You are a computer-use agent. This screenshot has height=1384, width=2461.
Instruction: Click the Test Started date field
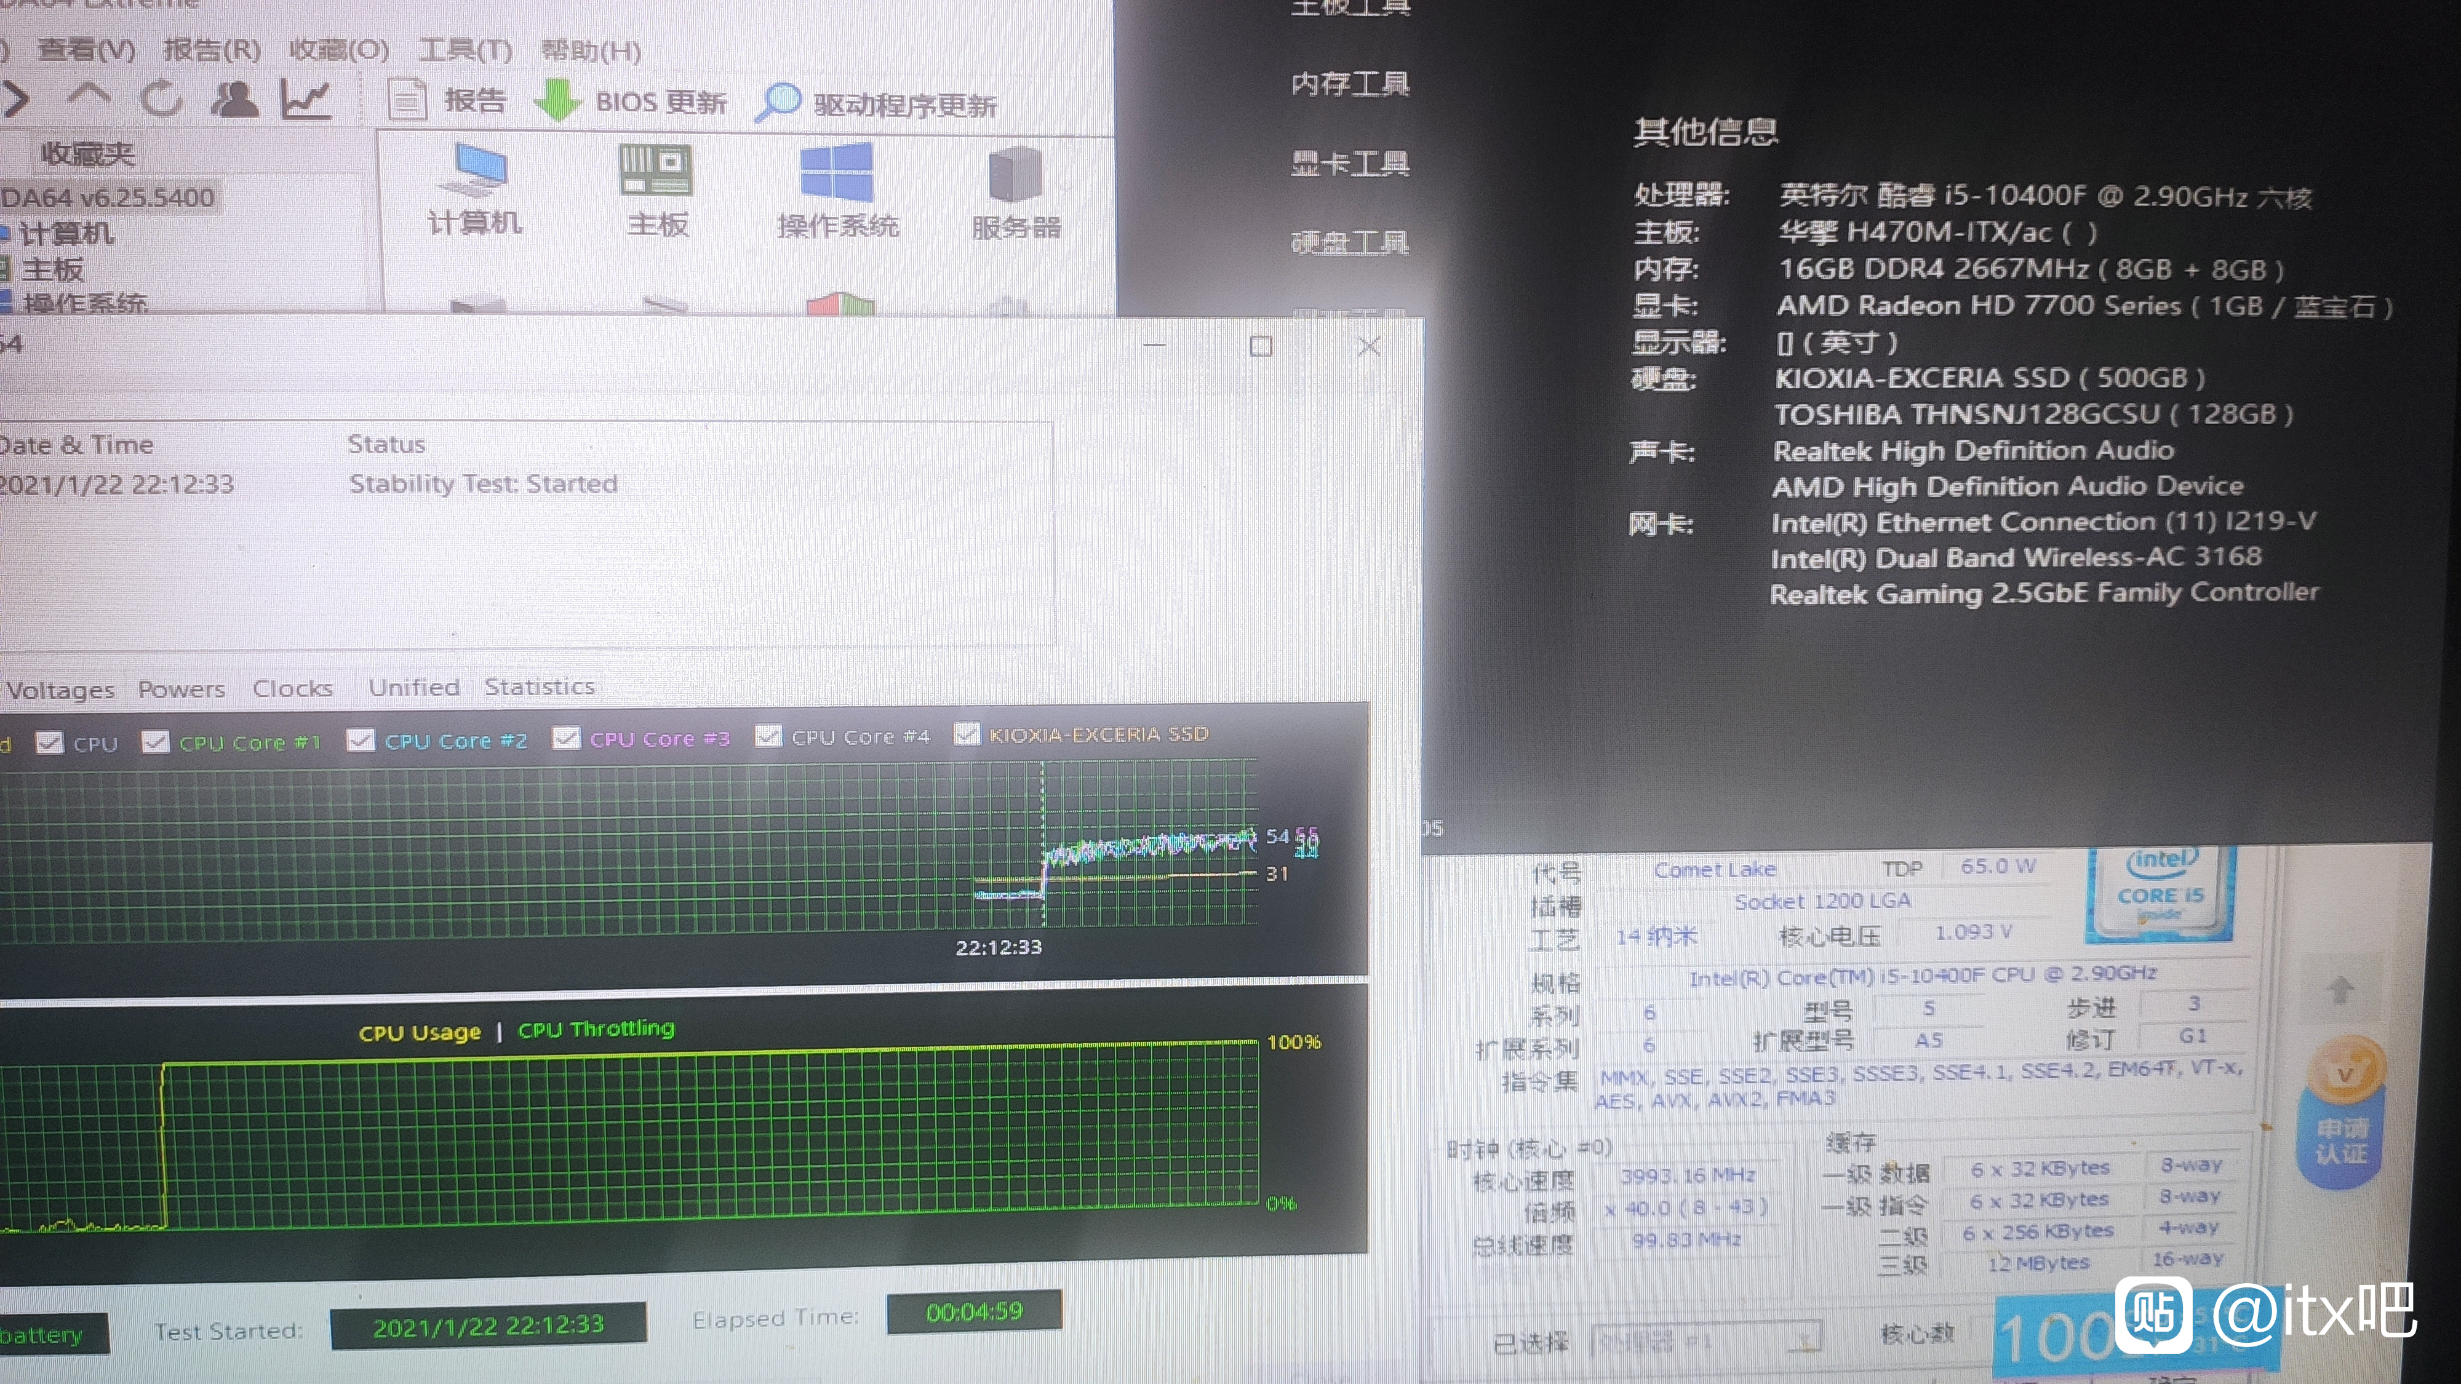click(x=488, y=1326)
